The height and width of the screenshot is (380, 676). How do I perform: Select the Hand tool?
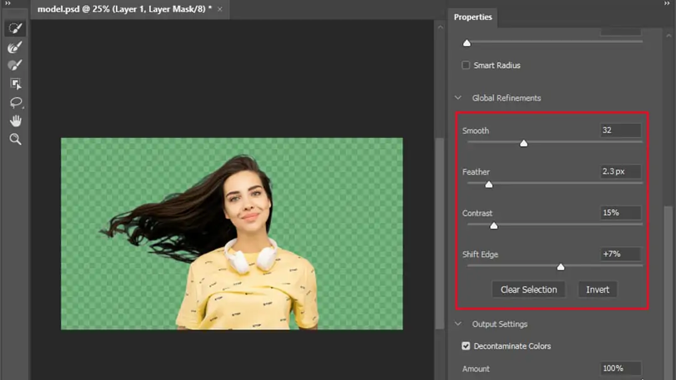click(16, 121)
